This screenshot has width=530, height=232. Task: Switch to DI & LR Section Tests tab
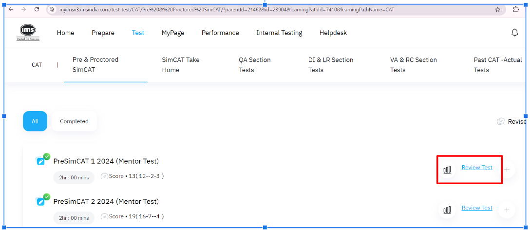(331, 65)
